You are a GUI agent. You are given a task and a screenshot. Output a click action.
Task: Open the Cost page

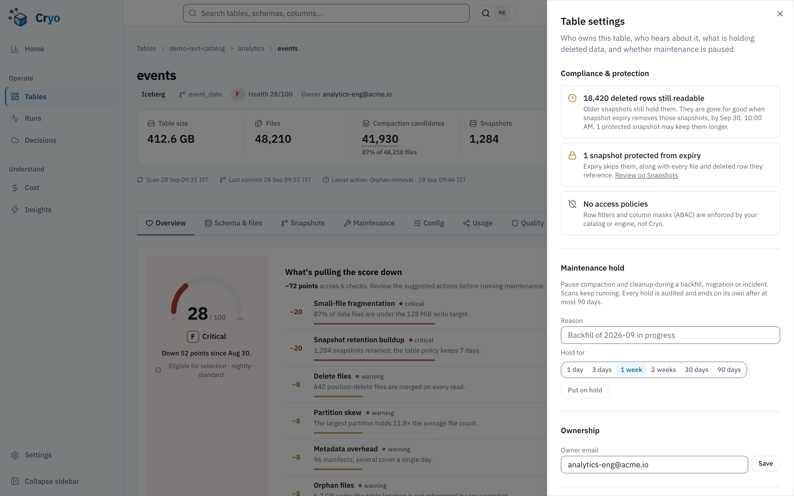[x=62, y=188]
